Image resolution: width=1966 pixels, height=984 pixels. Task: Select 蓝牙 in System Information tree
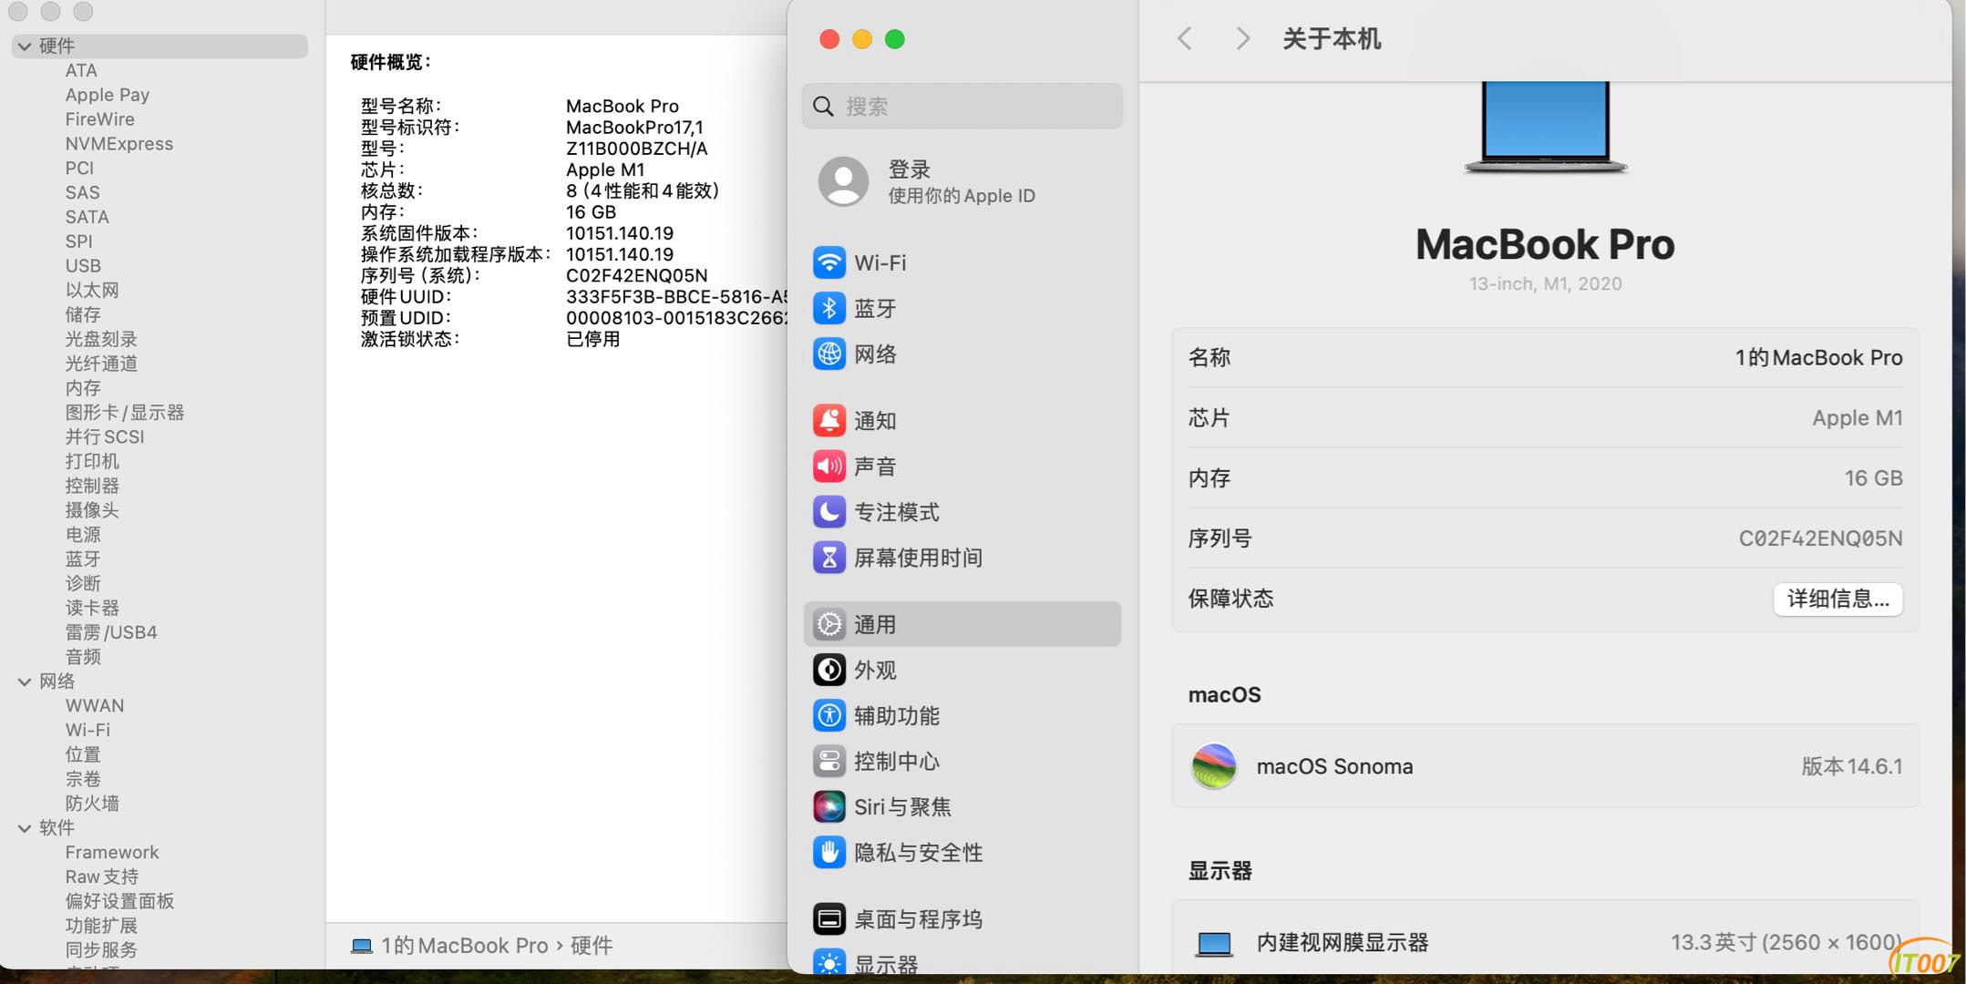pyautogui.click(x=83, y=559)
